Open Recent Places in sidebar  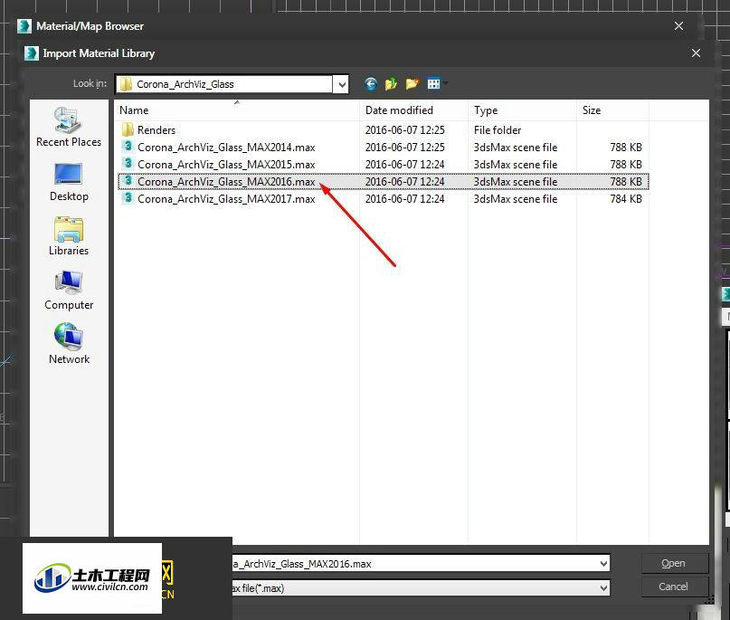click(69, 127)
